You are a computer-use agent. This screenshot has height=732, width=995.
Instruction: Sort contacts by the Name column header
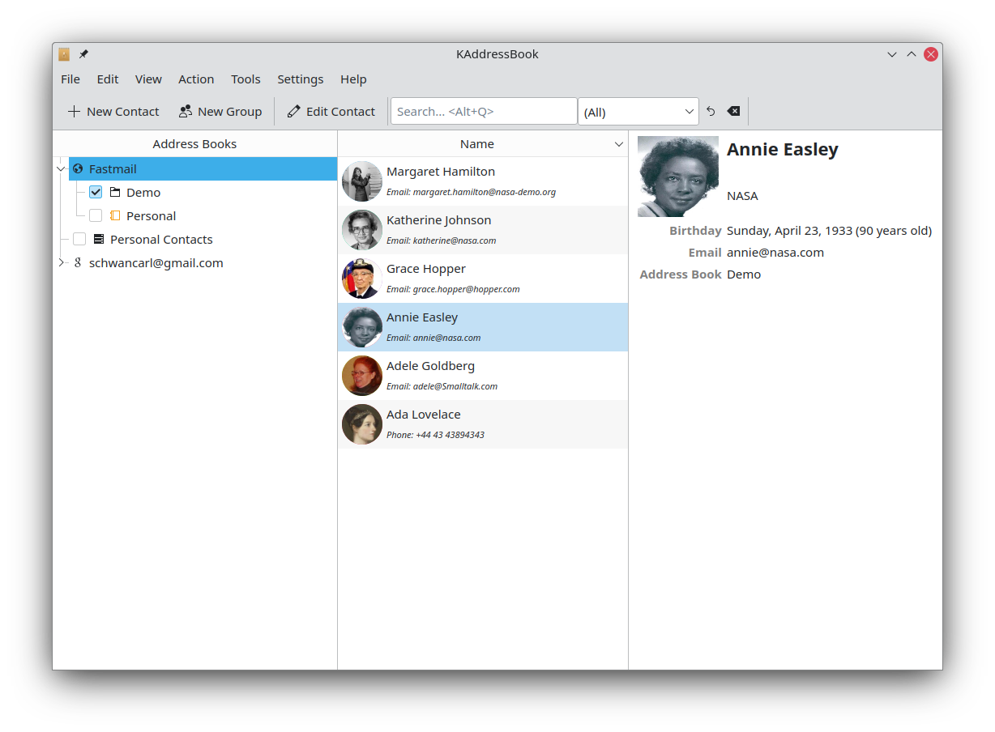click(x=476, y=144)
